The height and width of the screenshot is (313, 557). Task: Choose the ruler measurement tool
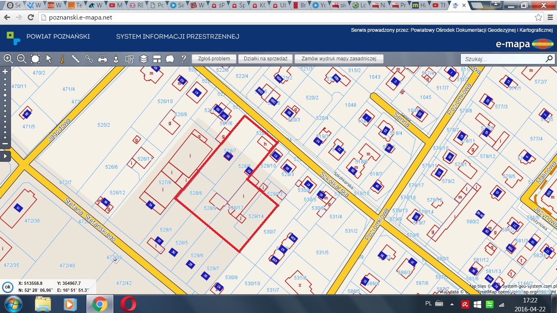(x=75, y=59)
